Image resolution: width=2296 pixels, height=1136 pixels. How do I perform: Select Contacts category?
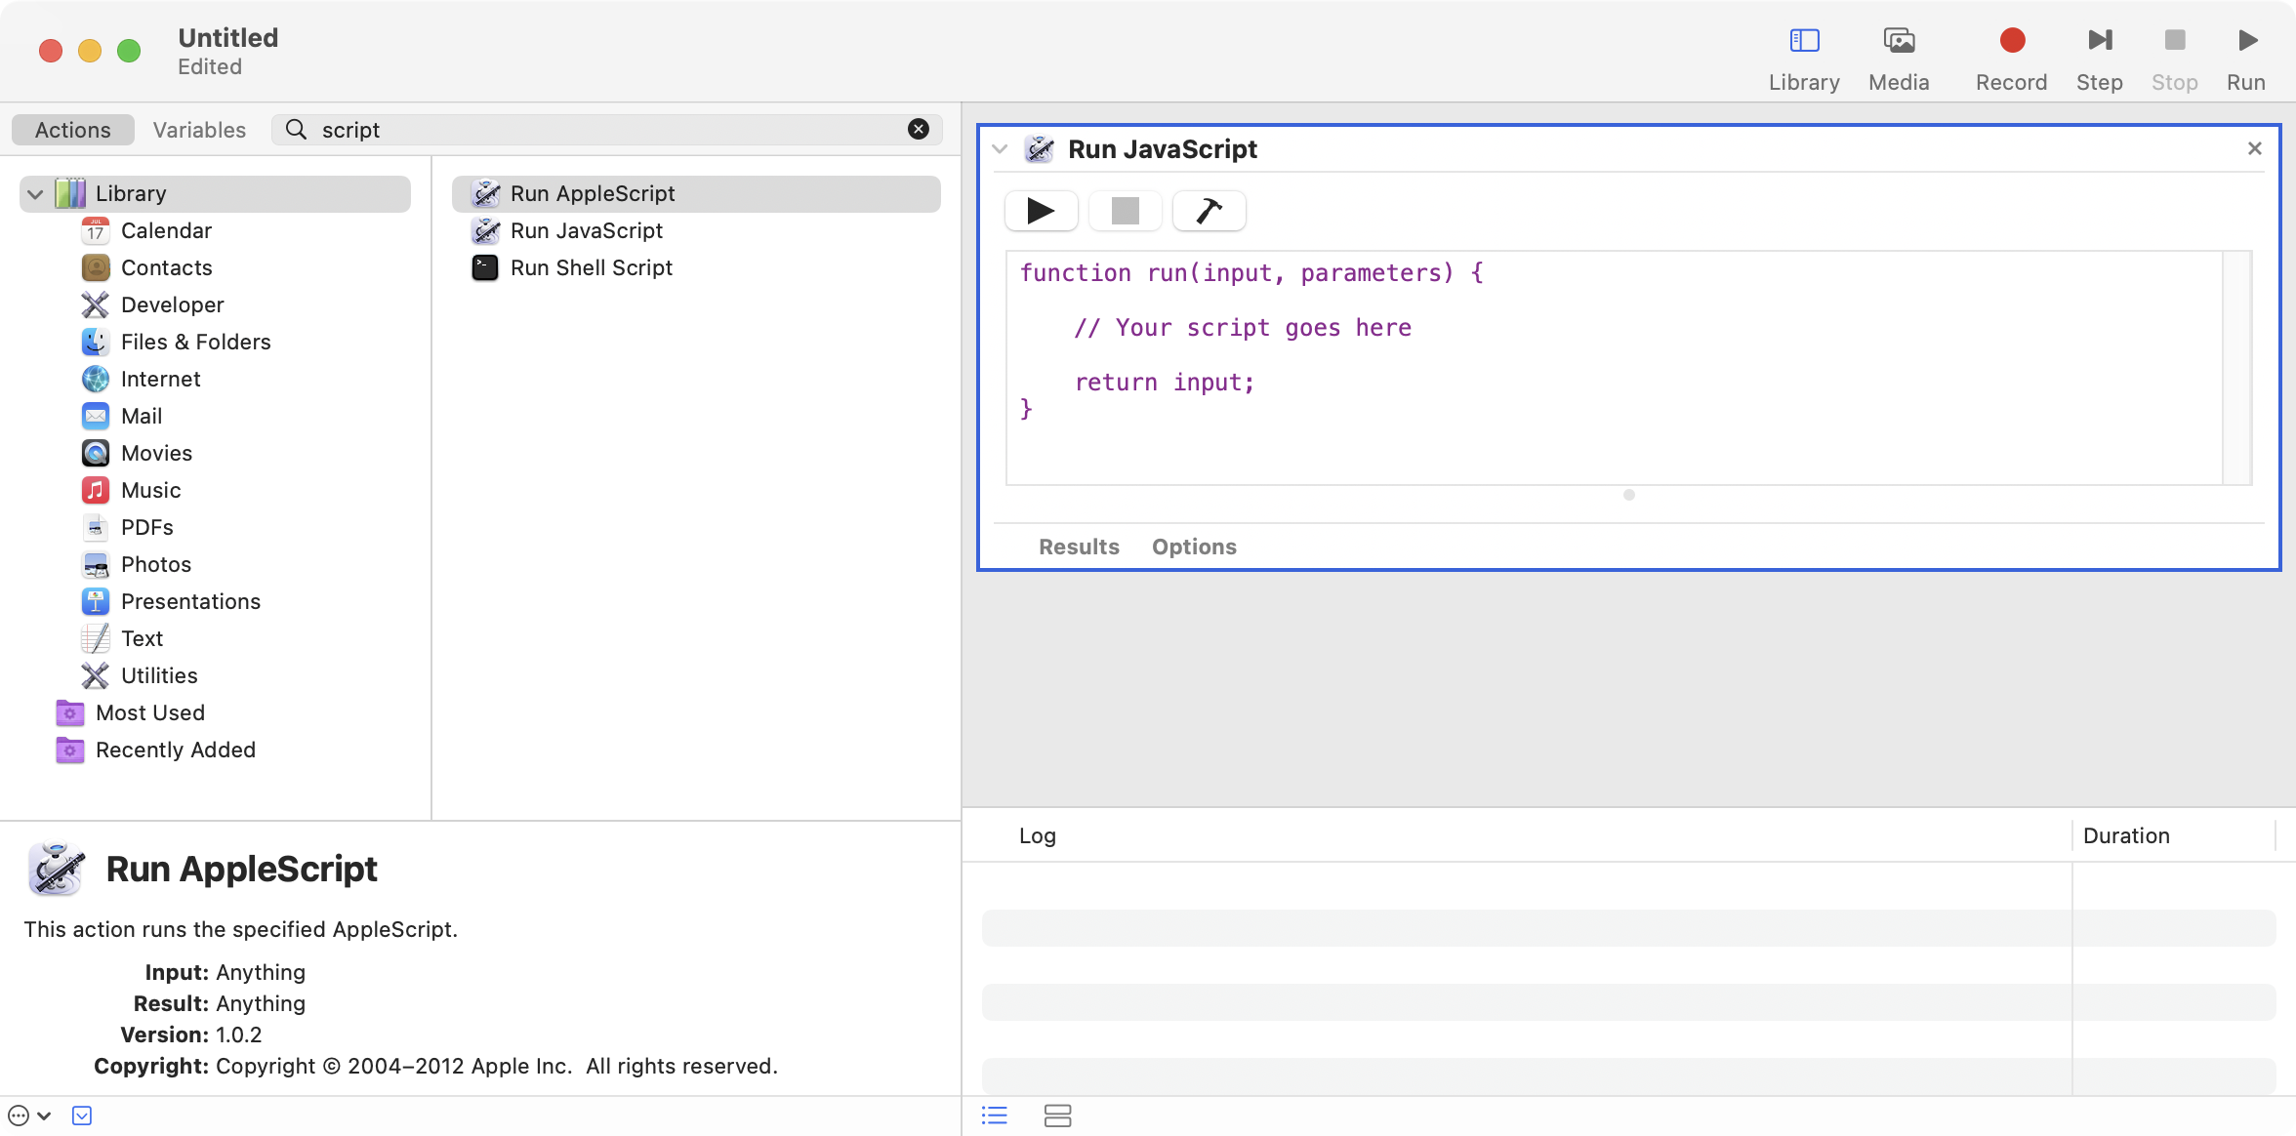tap(166, 267)
